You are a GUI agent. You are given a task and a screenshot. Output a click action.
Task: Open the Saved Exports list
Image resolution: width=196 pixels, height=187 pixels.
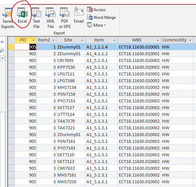pos(8,18)
